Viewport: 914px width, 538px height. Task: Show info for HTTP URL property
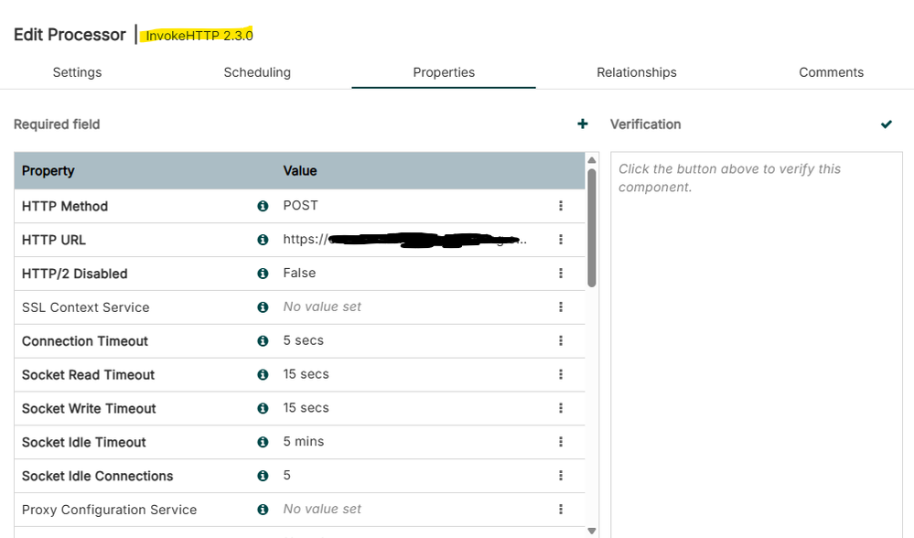[263, 240]
